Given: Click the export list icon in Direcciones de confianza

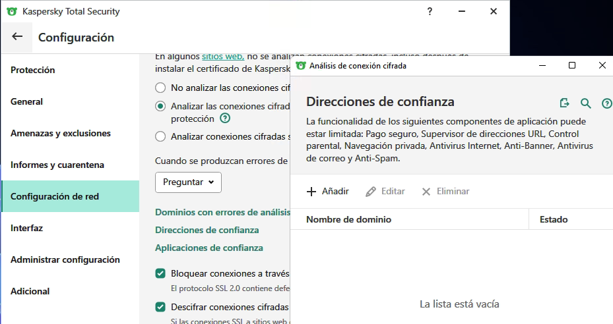Looking at the screenshot, I should click(564, 103).
